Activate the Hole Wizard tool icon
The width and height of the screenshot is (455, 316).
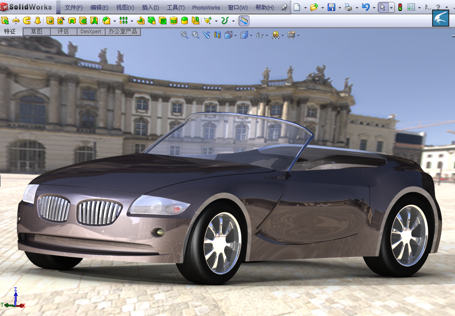[x=61, y=20]
